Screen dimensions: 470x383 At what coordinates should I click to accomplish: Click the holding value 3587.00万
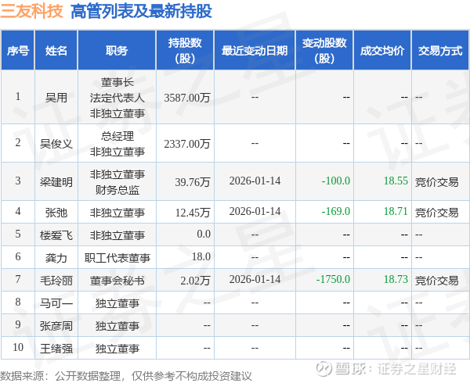coord(187,98)
